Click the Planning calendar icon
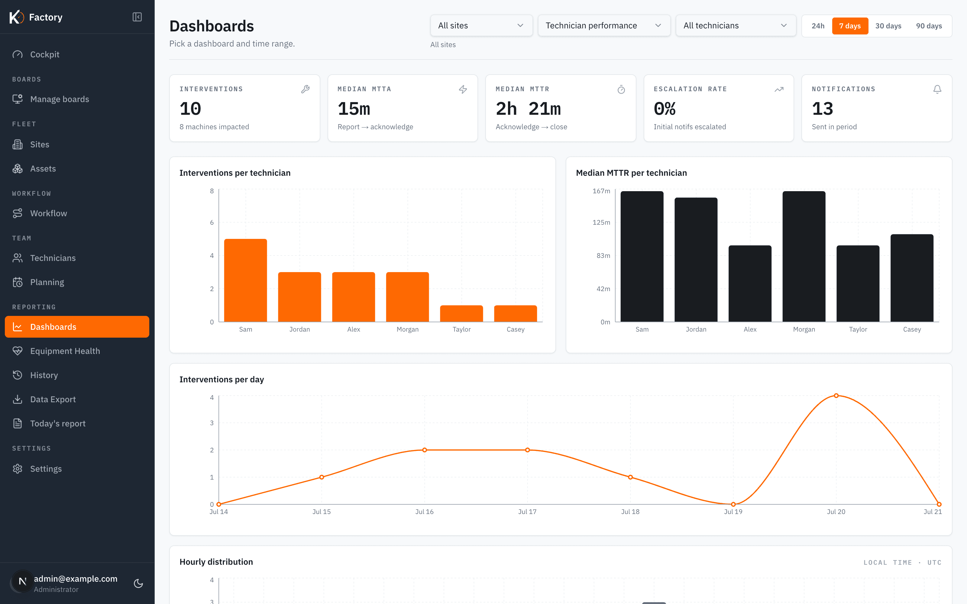Image resolution: width=967 pixels, height=604 pixels. (18, 282)
